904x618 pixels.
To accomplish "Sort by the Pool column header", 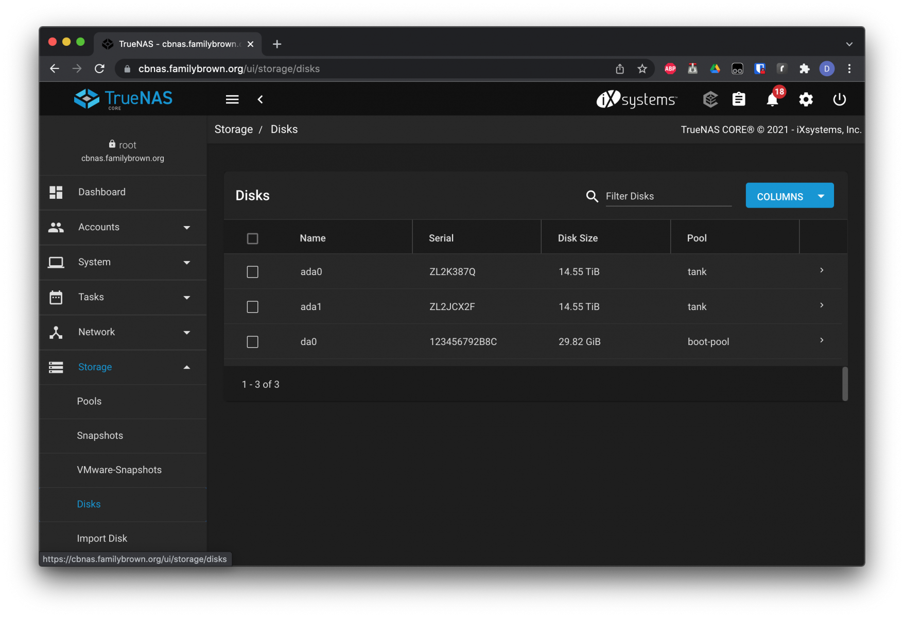I will [x=697, y=238].
